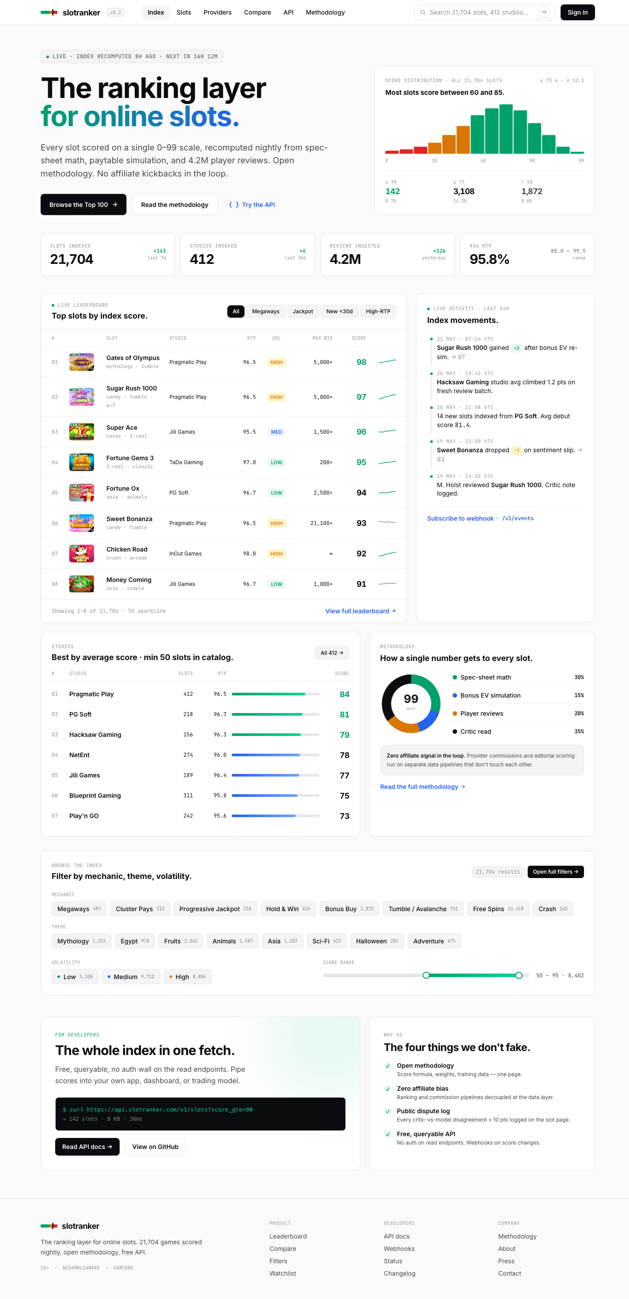The width and height of the screenshot is (629, 1299).
Task: Toggle Medium volatility filter chip
Action: click(x=131, y=977)
